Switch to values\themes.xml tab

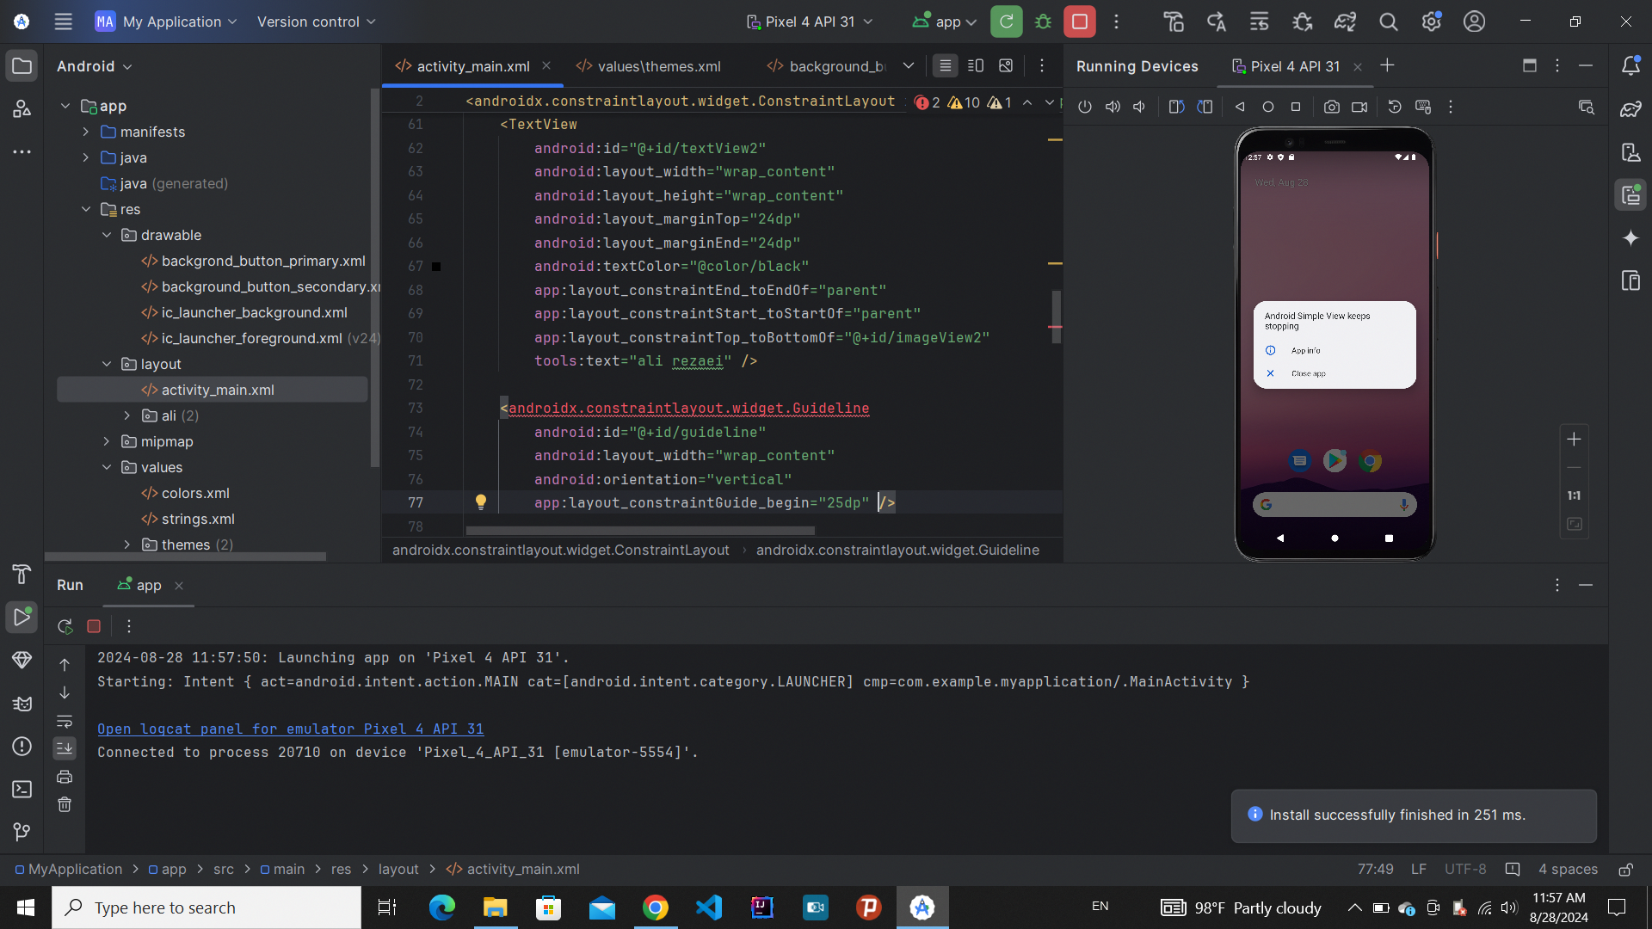click(x=648, y=66)
